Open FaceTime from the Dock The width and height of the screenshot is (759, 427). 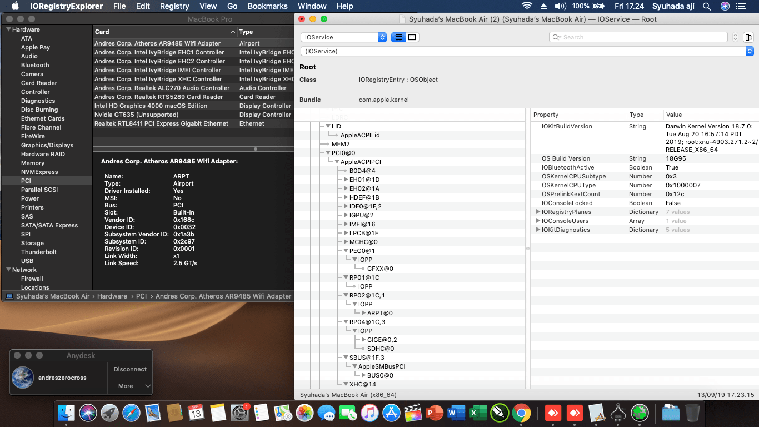tap(348, 413)
